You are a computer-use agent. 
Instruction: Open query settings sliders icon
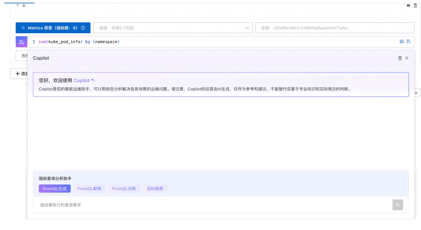(x=402, y=41)
